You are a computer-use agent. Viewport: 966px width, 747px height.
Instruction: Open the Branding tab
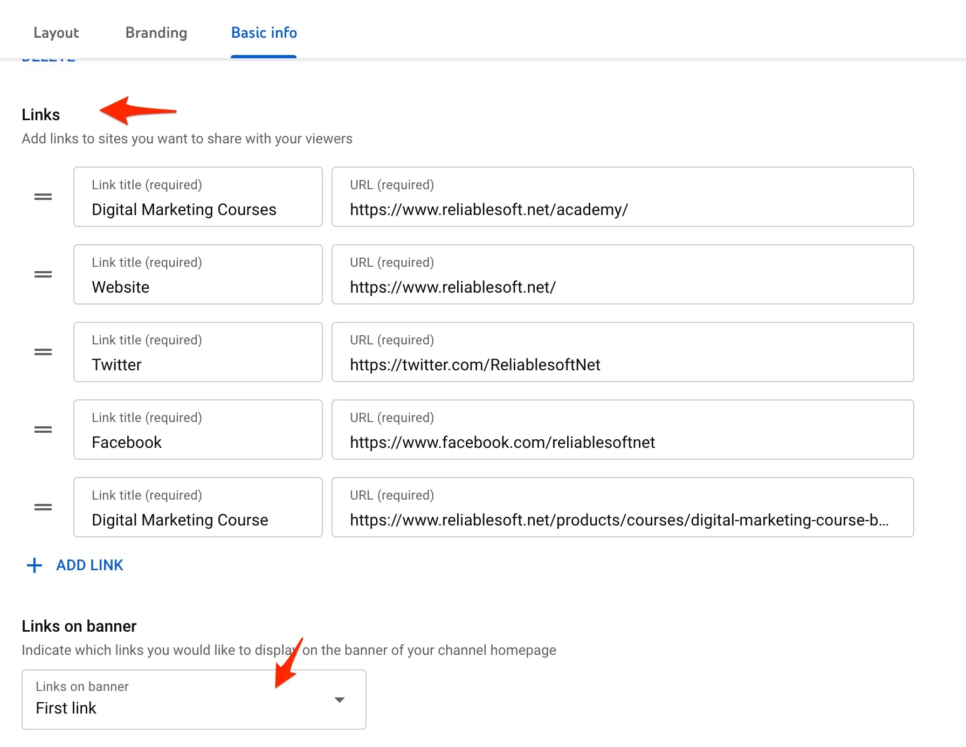tap(156, 33)
